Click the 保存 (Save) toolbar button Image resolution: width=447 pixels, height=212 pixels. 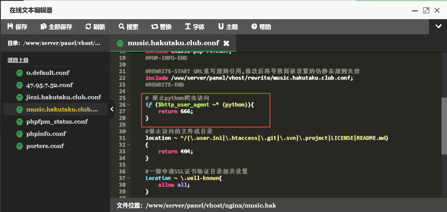point(17,27)
